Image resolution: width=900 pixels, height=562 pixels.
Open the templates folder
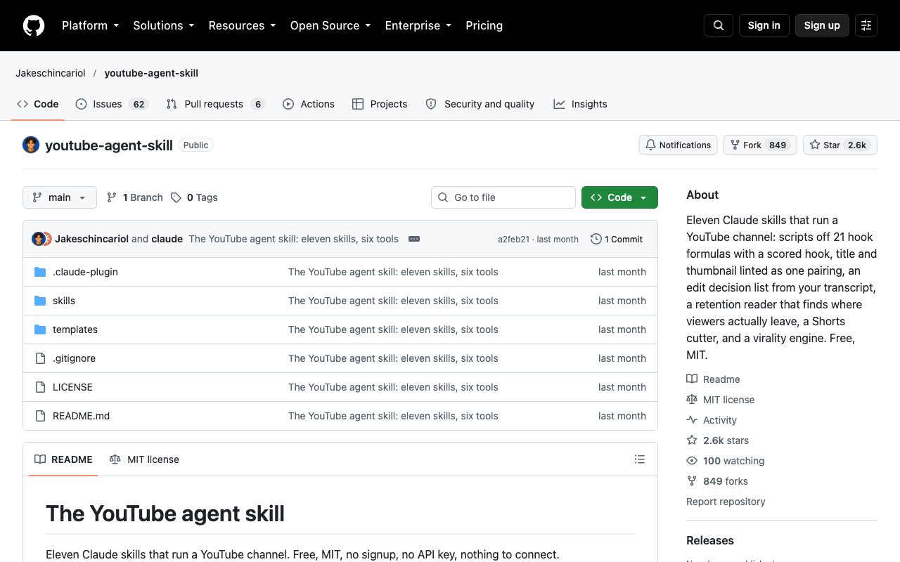(75, 329)
